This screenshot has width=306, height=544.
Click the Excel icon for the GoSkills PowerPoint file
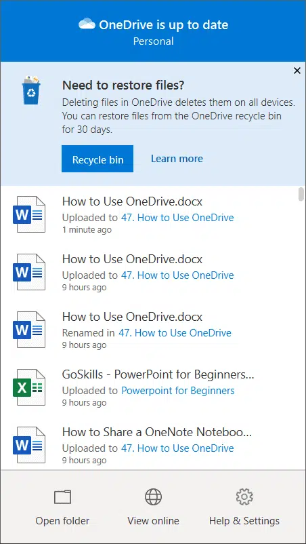[29, 387]
